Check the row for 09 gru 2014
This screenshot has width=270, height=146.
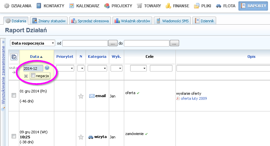tap(14, 136)
